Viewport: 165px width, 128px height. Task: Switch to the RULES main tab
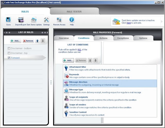[25, 12]
